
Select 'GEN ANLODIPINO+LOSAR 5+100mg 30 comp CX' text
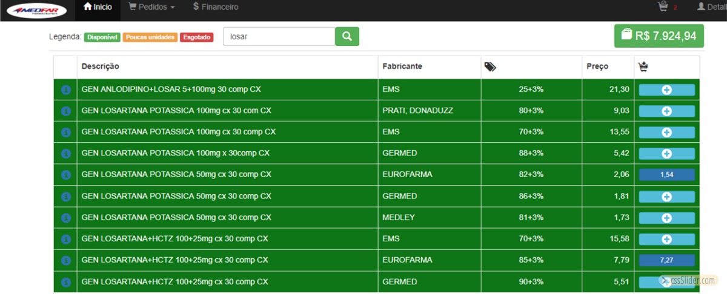[x=171, y=90]
